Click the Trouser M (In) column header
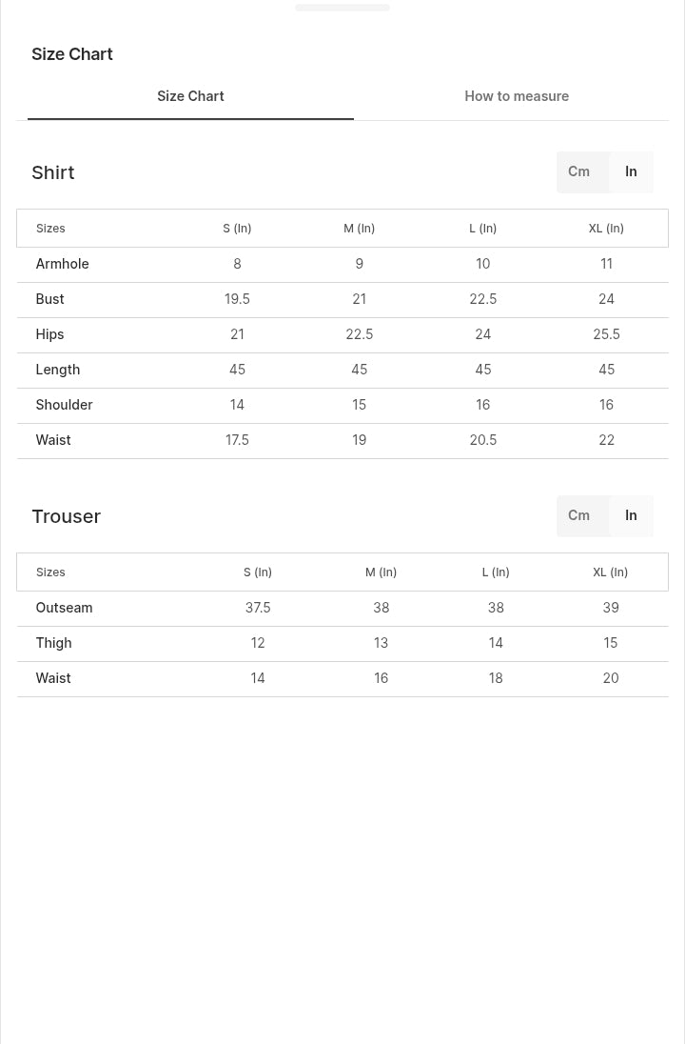 click(381, 572)
